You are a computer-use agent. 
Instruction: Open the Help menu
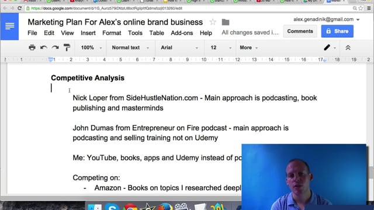206,33
